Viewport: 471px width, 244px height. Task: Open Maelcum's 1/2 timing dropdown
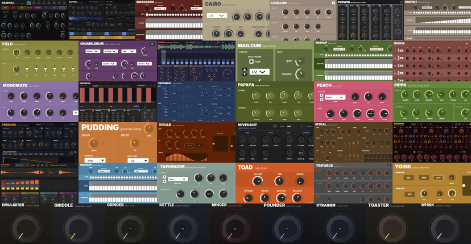point(259,72)
